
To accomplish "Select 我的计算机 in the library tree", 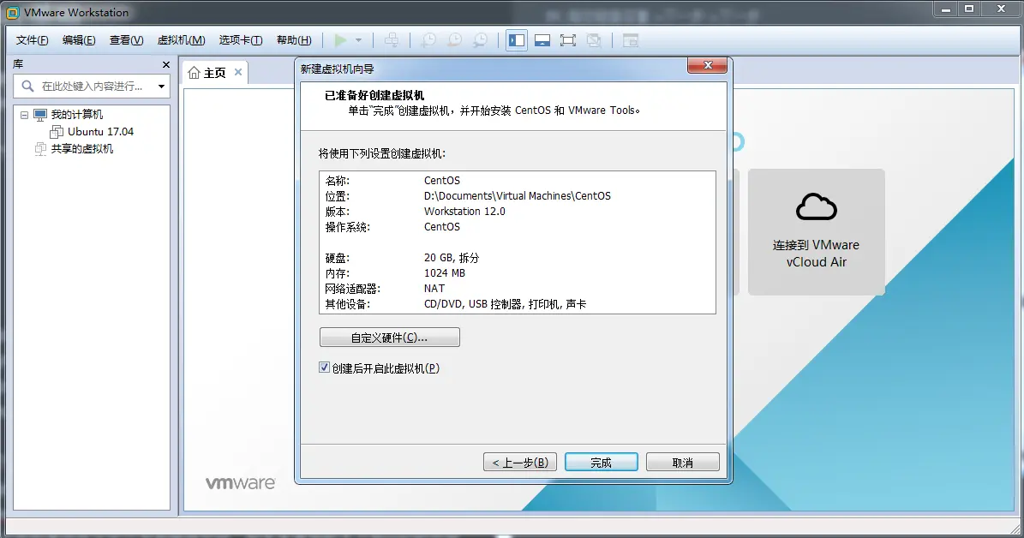I will 77,115.
